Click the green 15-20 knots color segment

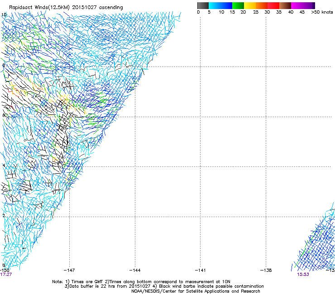pyautogui.click(x=238, y=5)
